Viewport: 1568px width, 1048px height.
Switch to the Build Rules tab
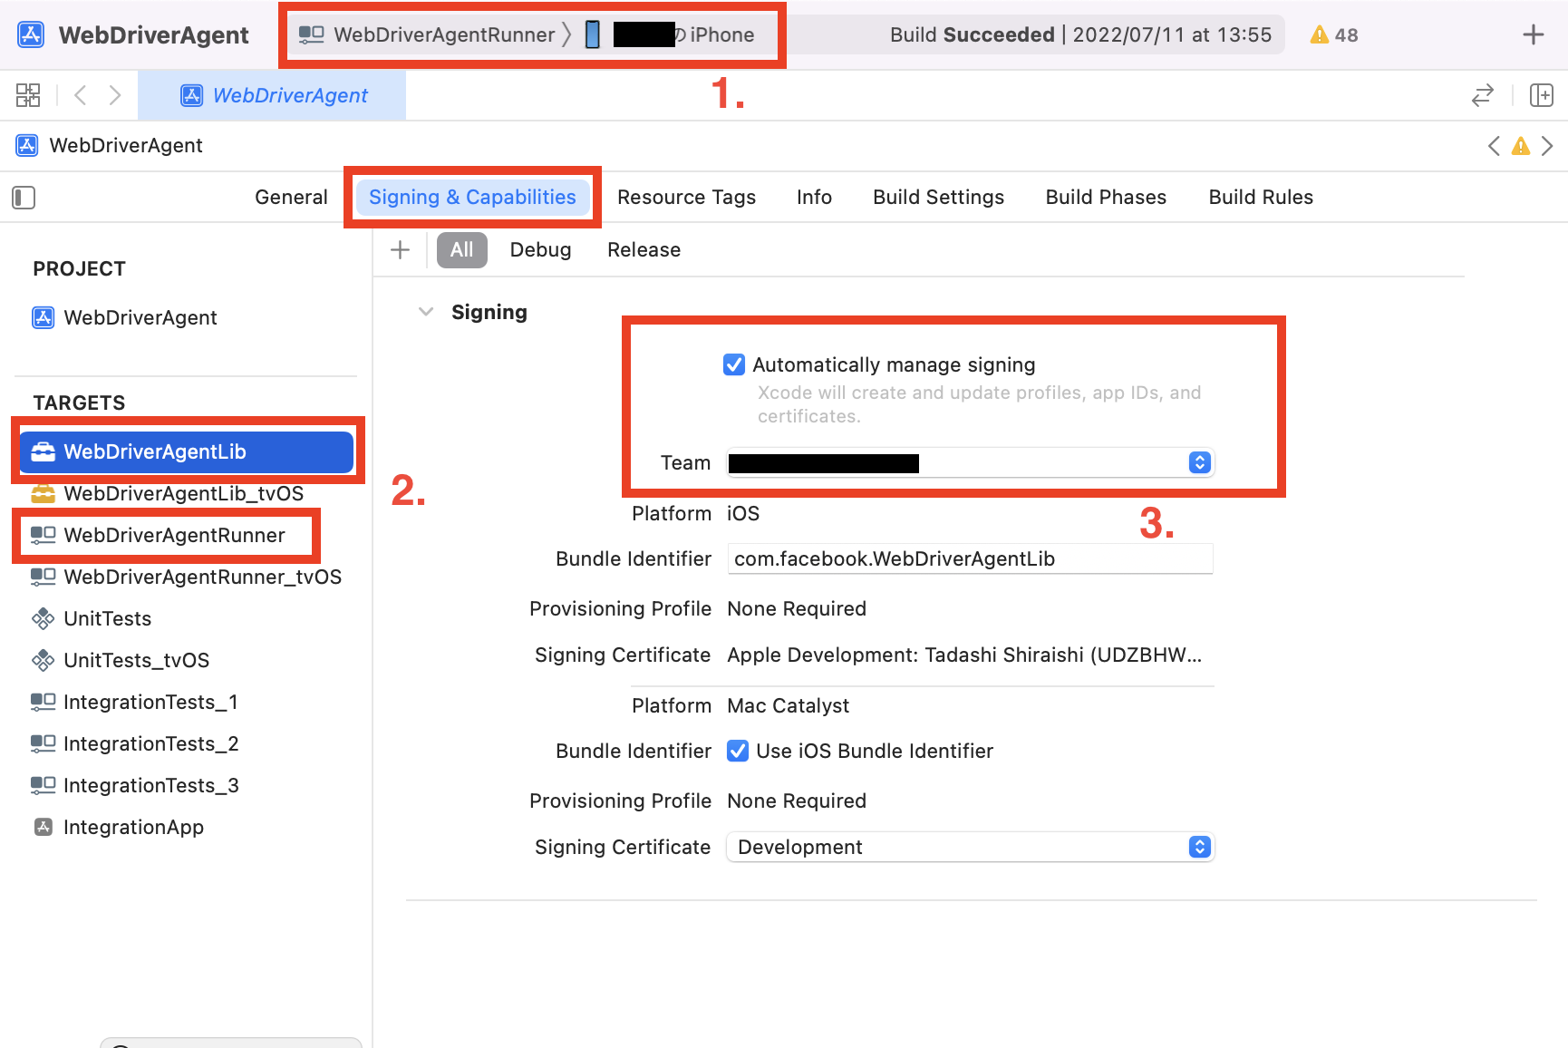1261,197
